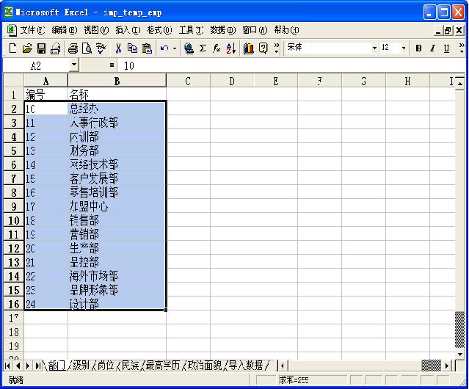The width and height of the screenshot is (469, 389).
Task: Click the Print icon in the toolbar
Action: (x=73, y=48)
